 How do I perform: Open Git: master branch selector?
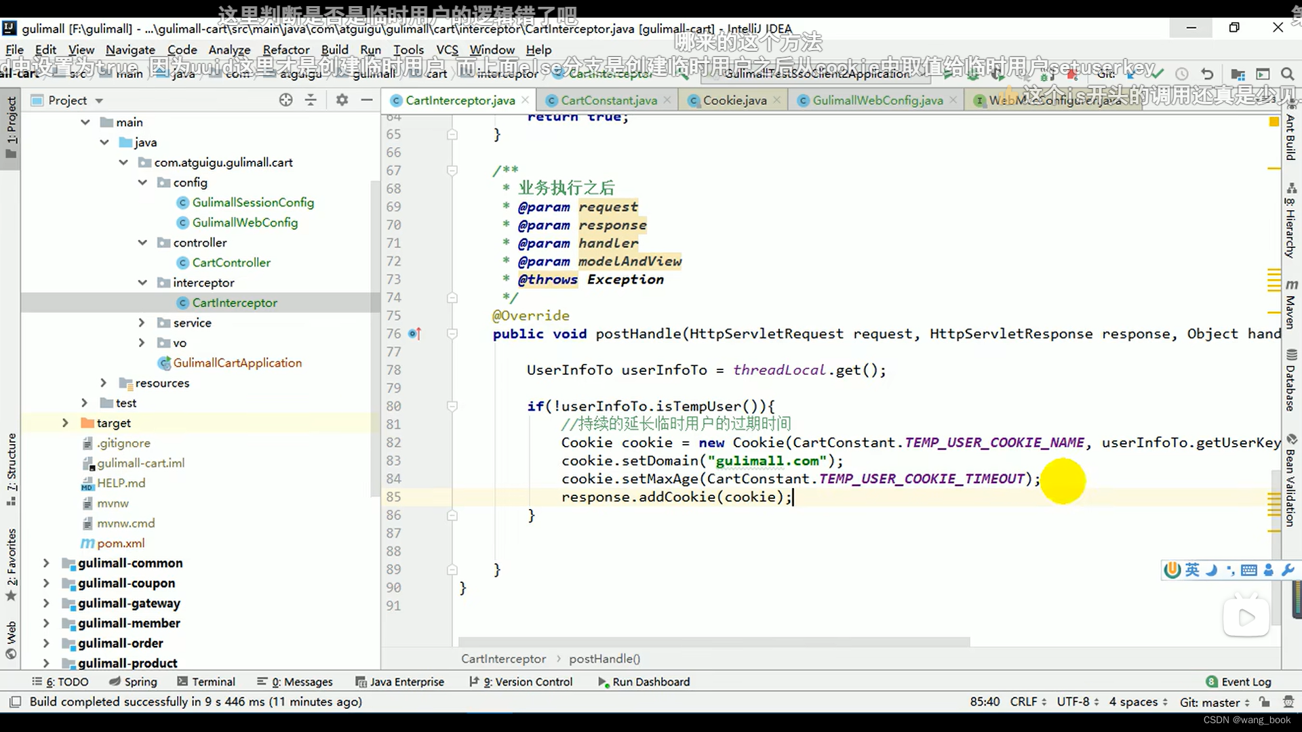[x=1215, y=702]
